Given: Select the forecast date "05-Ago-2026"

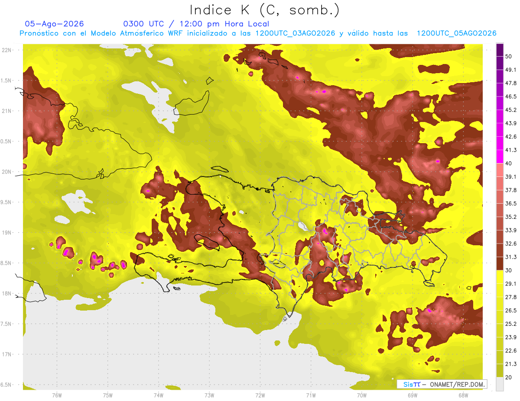Looking at the screenshot, I should coord(54,24).
